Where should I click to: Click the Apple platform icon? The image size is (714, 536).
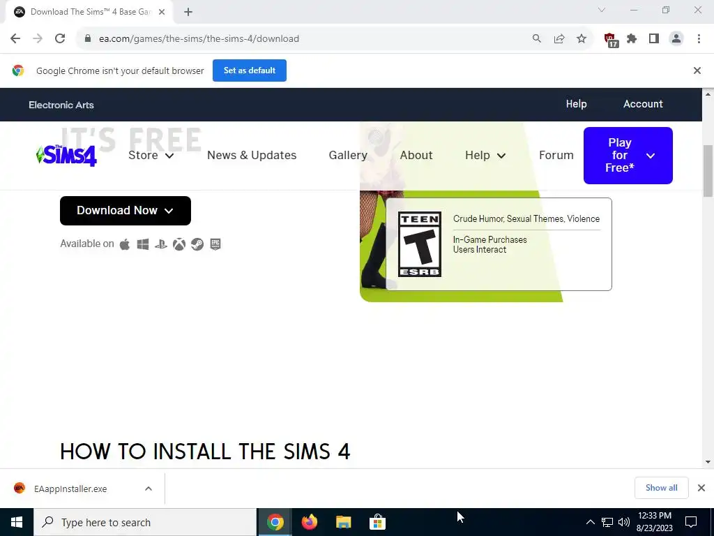click(x=124, y=244)
